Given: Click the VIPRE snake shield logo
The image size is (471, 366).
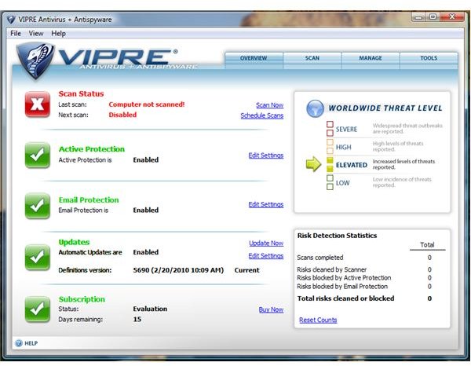Looking at the screenshot, I should [35, 60].
